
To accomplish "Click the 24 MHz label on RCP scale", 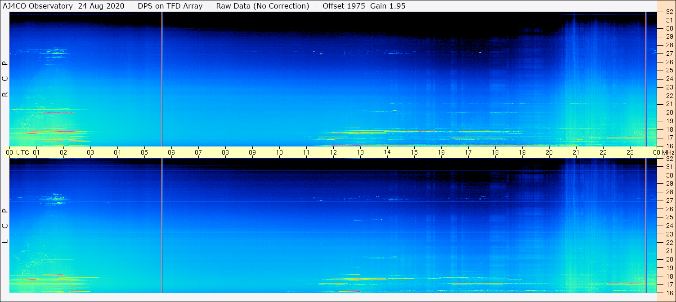I will point(669,79).
